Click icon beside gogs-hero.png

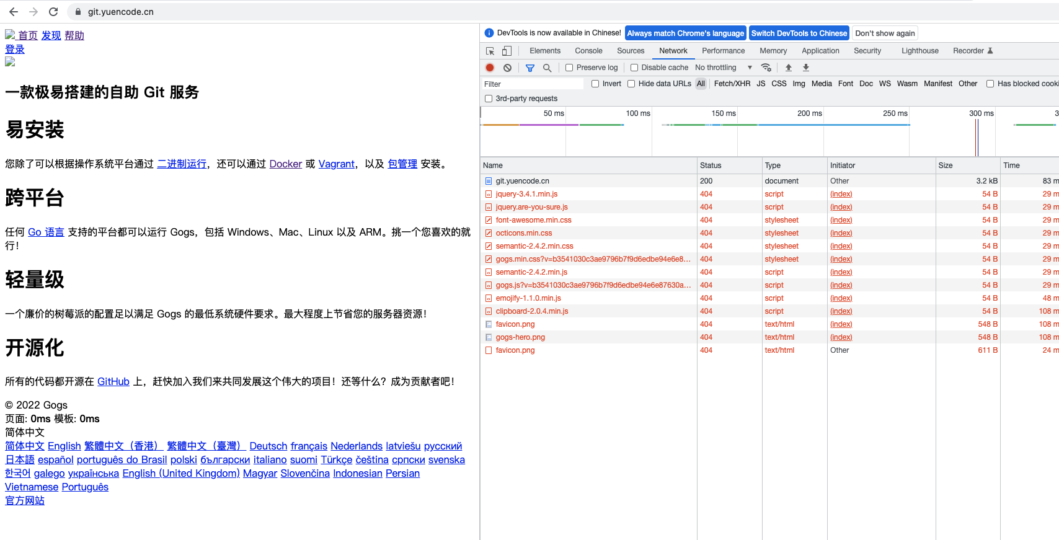point(489,337)
